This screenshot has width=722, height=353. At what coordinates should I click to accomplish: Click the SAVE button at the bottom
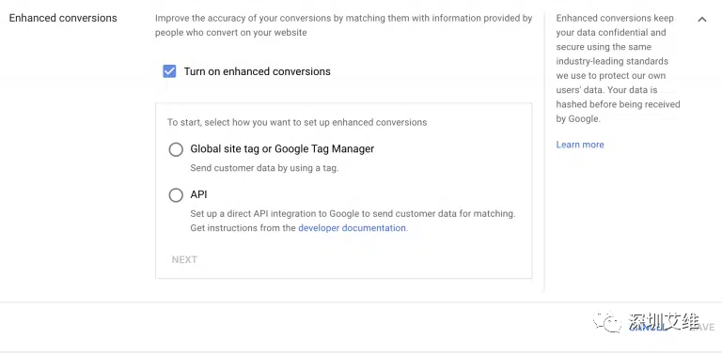[703, 328]
